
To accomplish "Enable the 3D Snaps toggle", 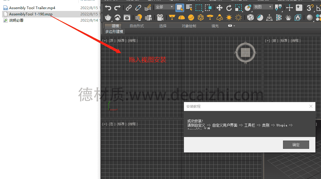I will click(310, 8).
